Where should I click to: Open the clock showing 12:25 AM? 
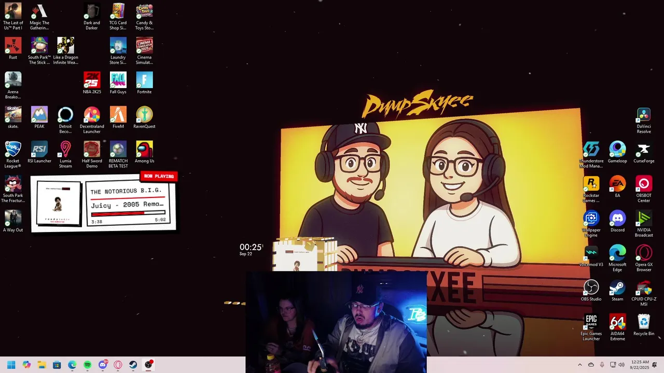640,365
